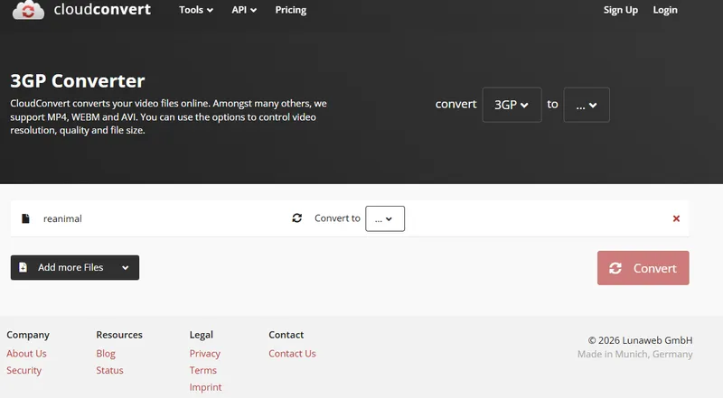Viewport: 723px width, 398px height.
Task: Expand the Add more Files dropdown arrow
Action: coord(125,268)
